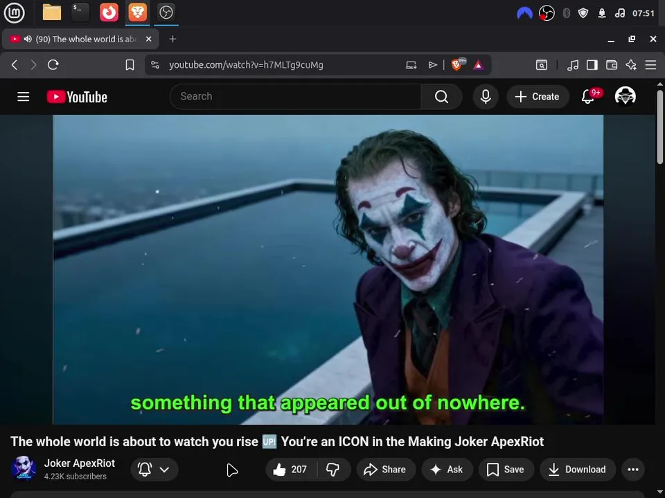This screenshot has width=665, height=498.
Task: Open the Leo AI assistant icon
Action: coord(631,65)
